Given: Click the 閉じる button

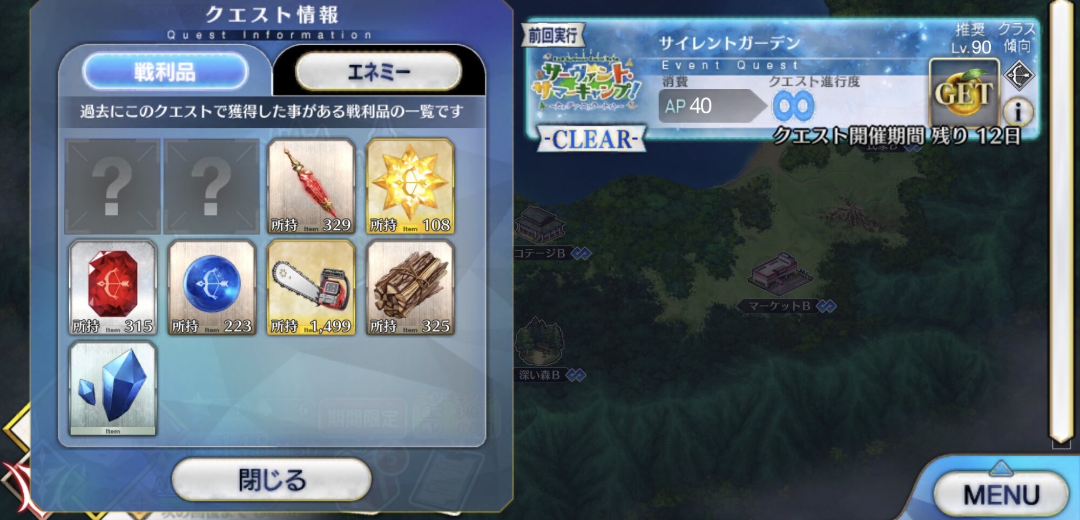Looking at the screenshot, I should coord(272,480).
